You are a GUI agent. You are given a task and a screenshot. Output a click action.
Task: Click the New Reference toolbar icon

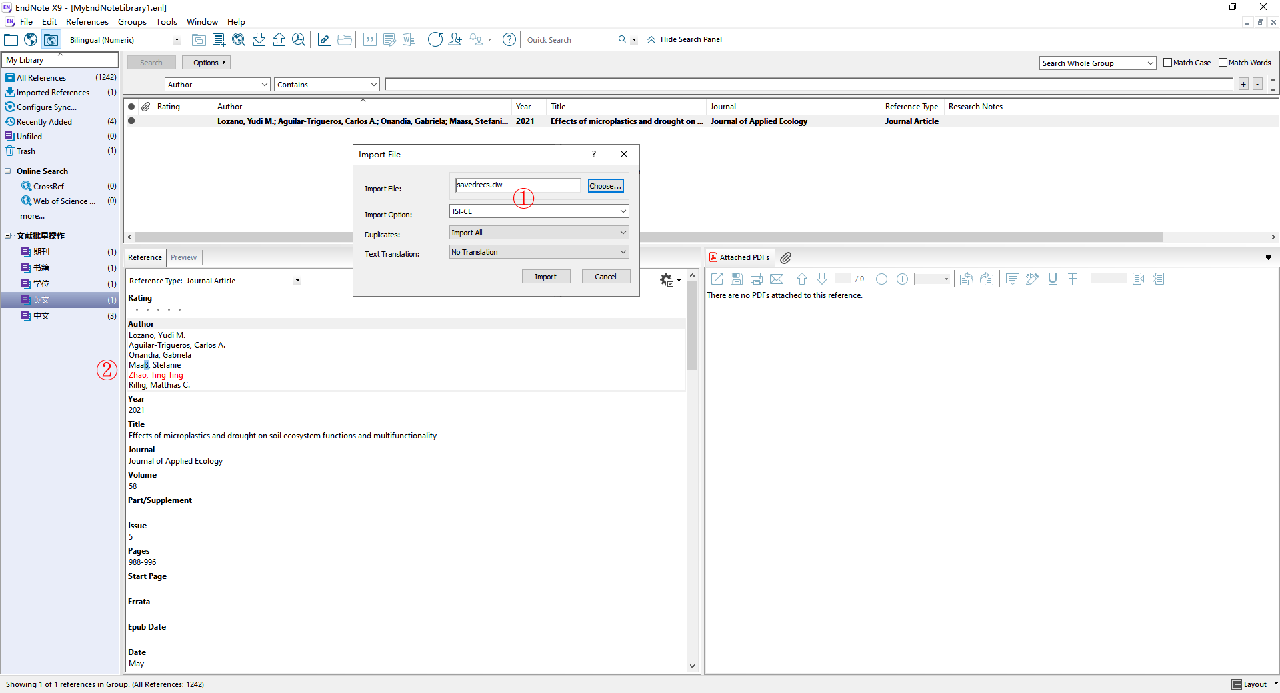(219, 39)
